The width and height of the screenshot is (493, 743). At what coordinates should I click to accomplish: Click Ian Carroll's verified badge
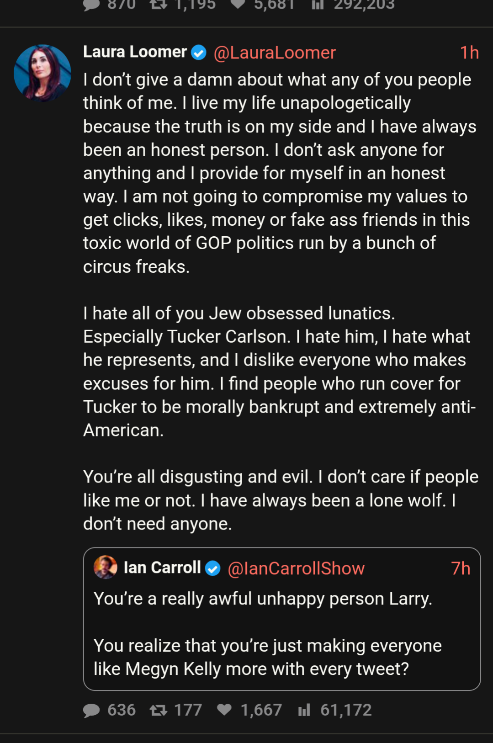(x=212, y=568)
